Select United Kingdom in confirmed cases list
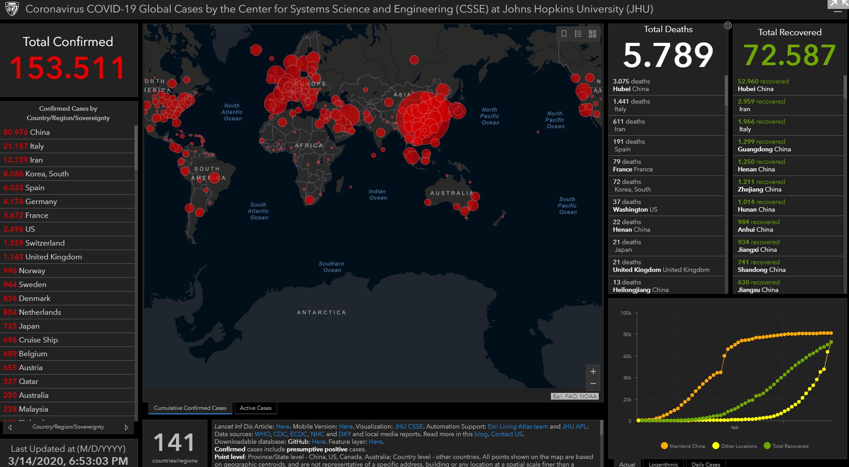 (67, 257)
